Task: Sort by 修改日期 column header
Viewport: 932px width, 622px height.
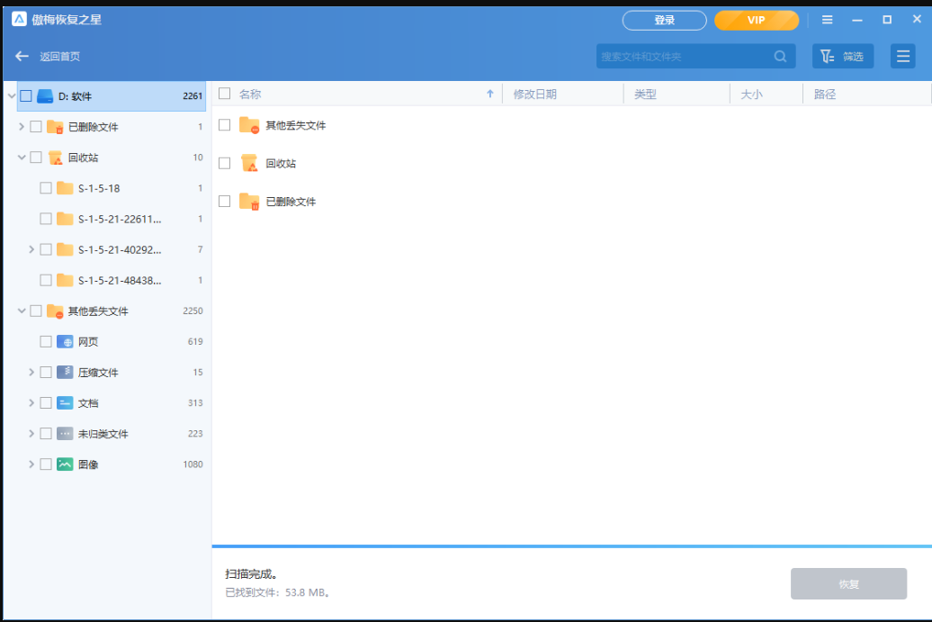Action: tap(534, 94)
